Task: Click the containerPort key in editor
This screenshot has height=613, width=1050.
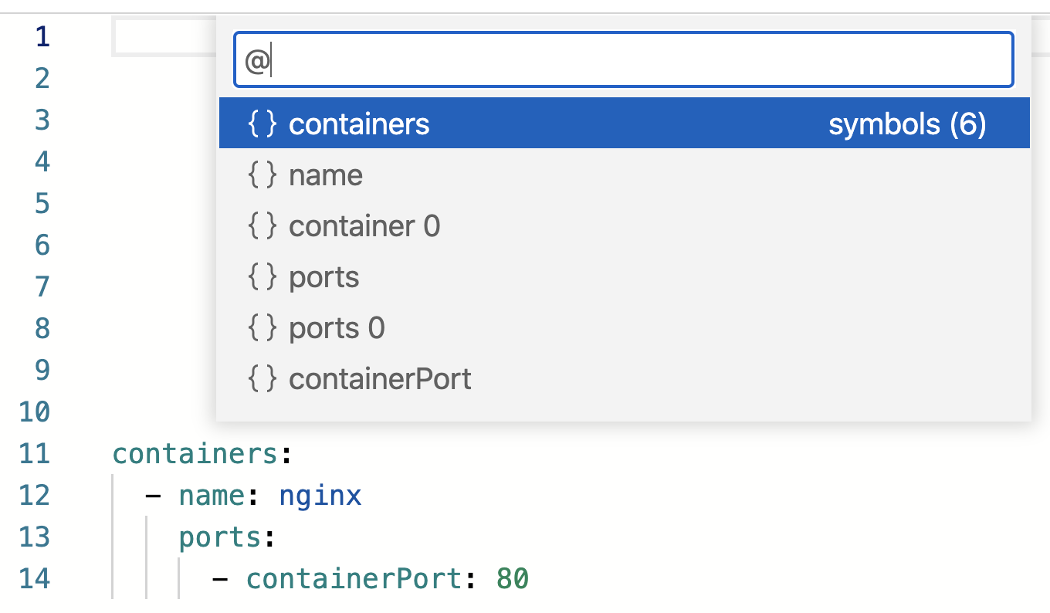Action: click(353, 578)
